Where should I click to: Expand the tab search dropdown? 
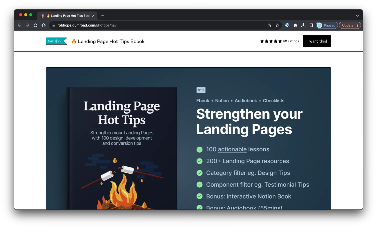[x=357, y=16]
